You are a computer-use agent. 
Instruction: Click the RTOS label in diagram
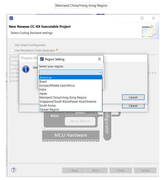click(x=55, y=116)
